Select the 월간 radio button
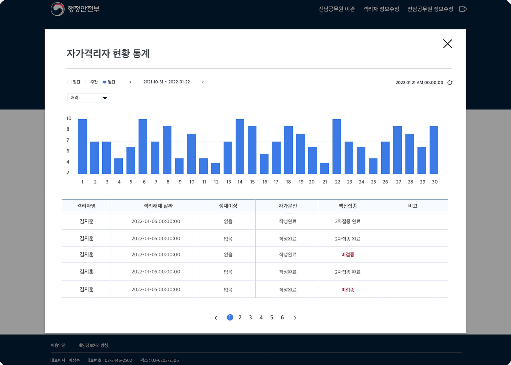The height and width of the screenshot is (365, 511). coord(104,82)
